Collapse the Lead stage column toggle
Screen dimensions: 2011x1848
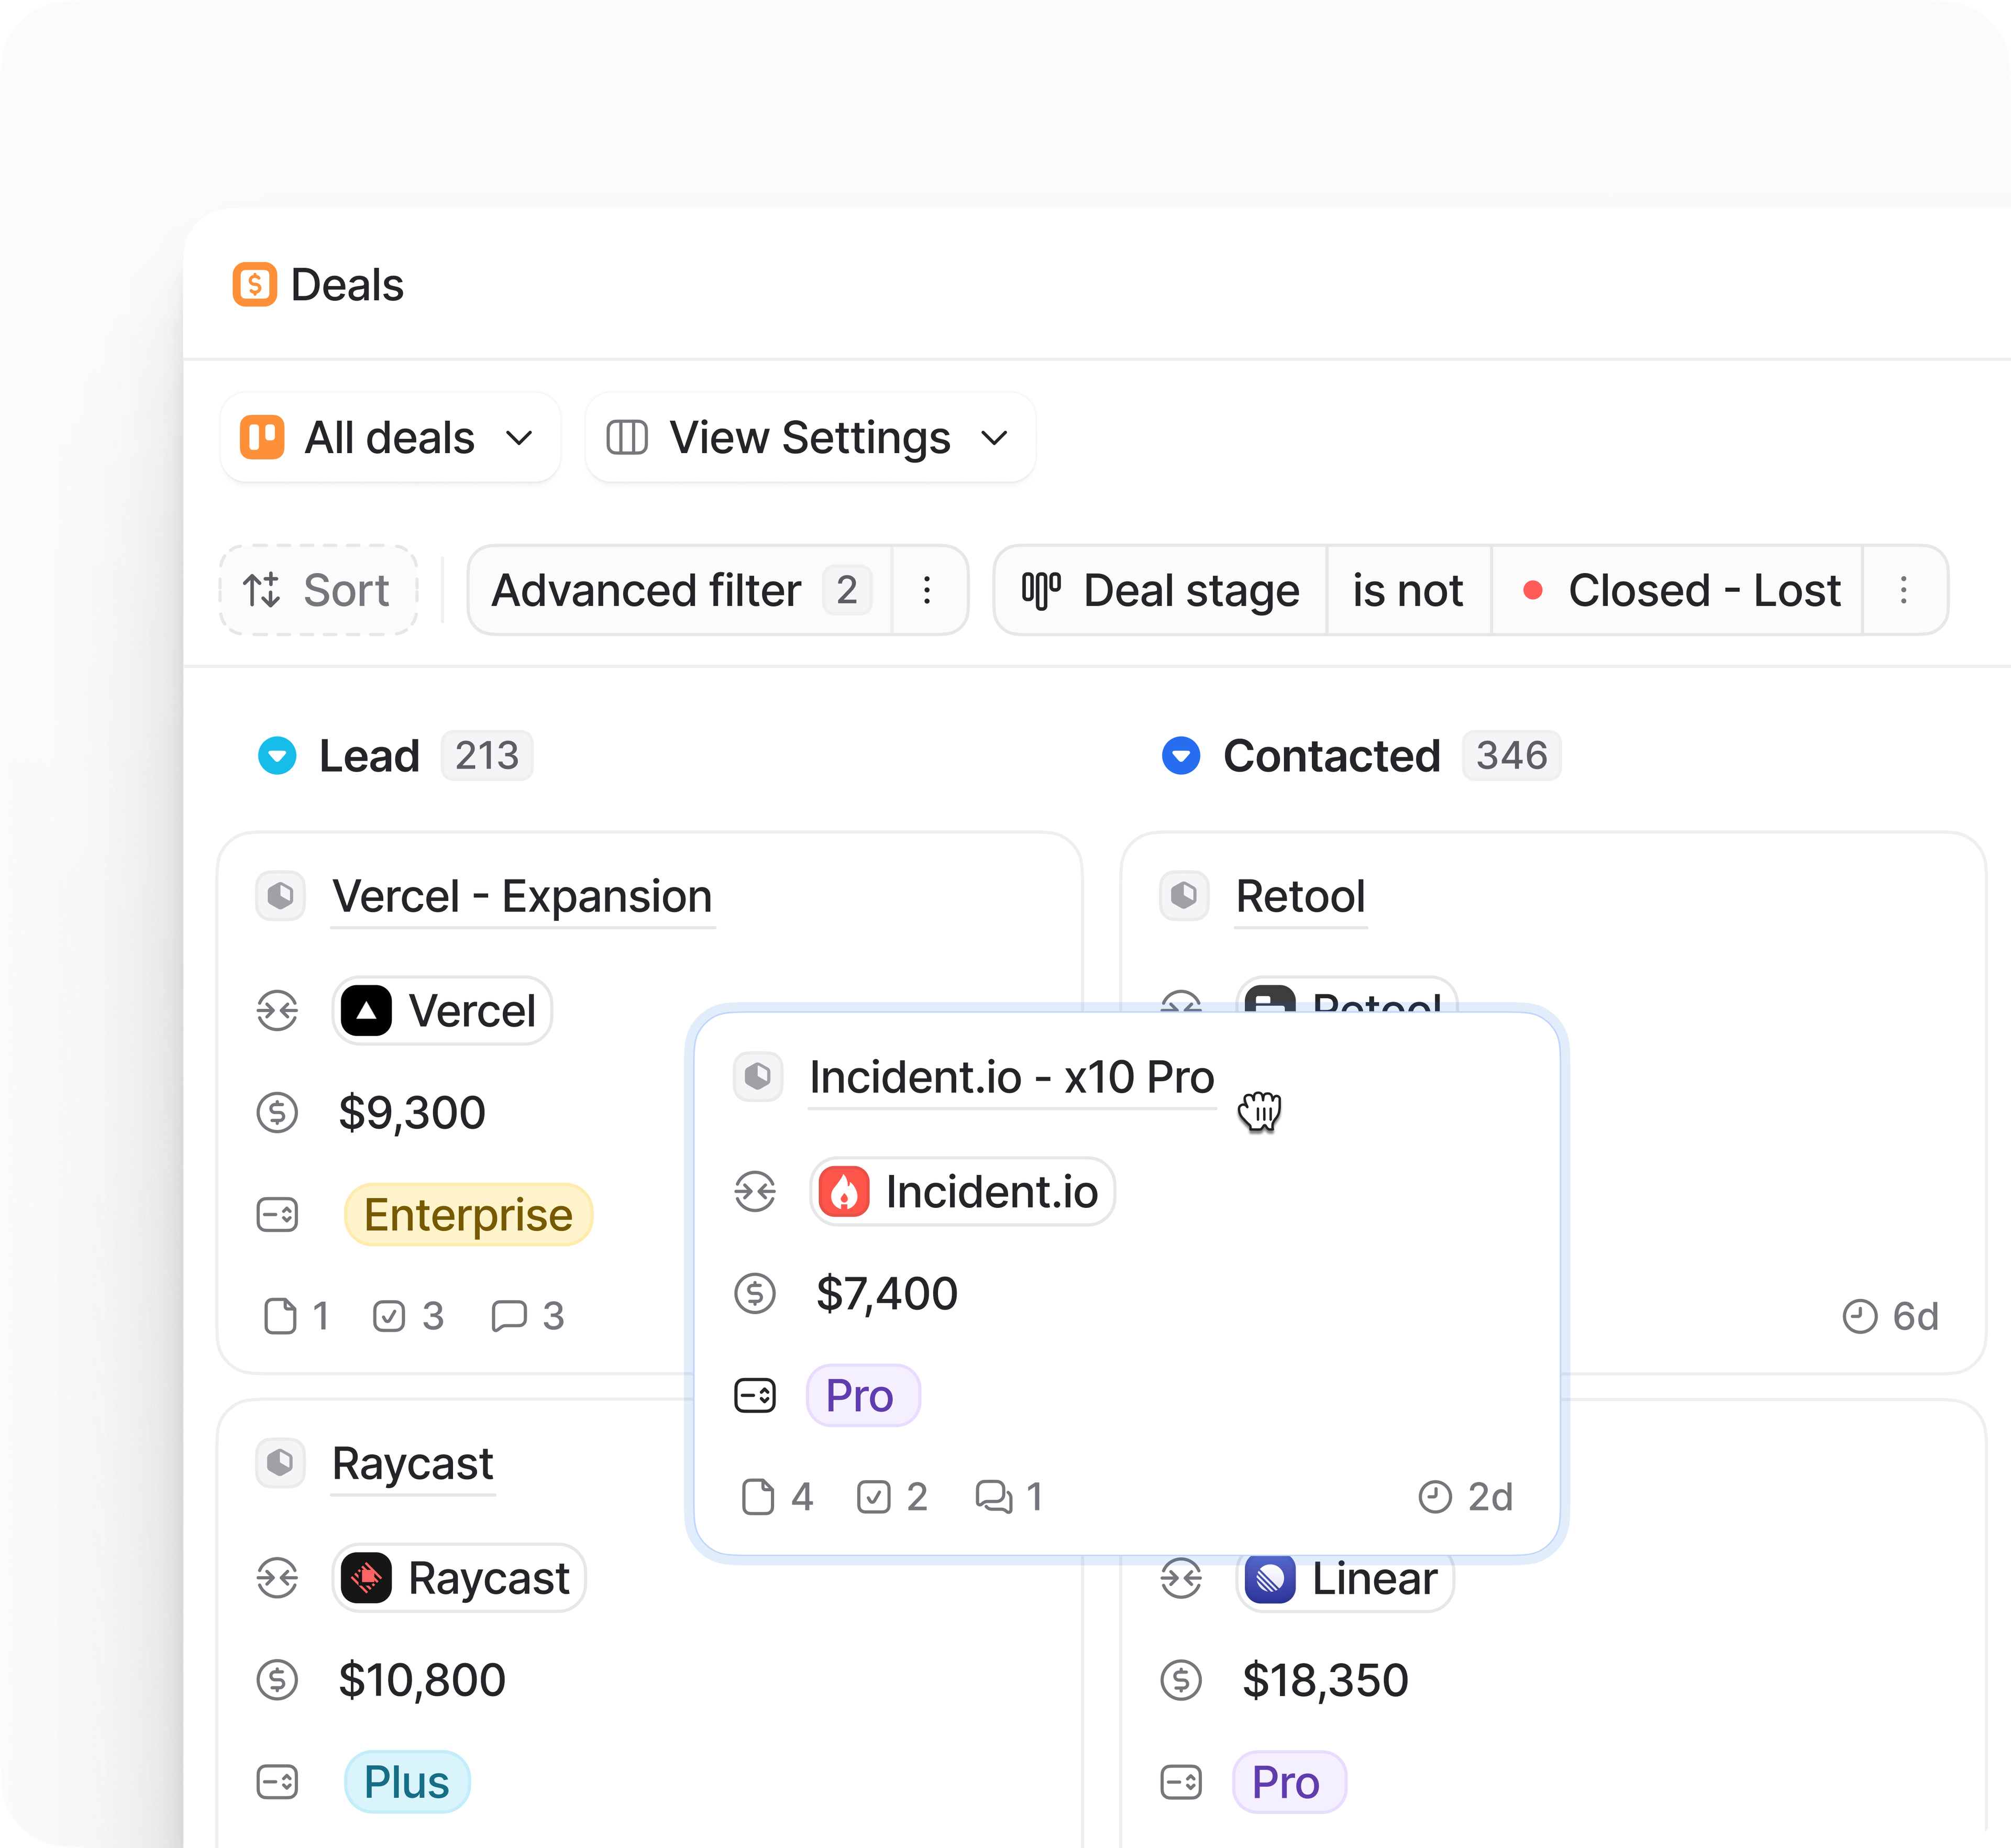pos(277,756)
